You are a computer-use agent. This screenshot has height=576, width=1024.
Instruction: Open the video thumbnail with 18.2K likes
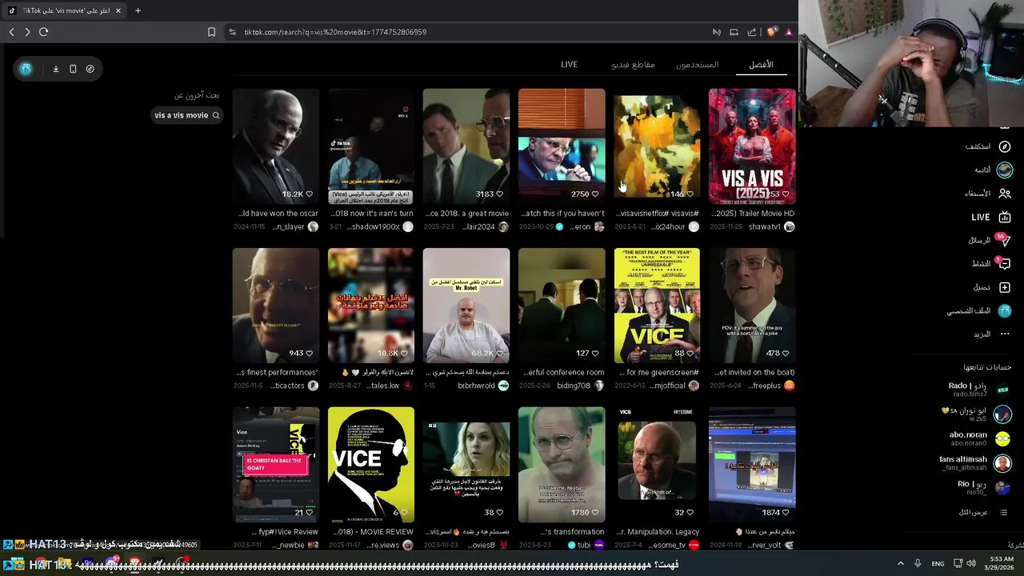click(x=276, y=146)
